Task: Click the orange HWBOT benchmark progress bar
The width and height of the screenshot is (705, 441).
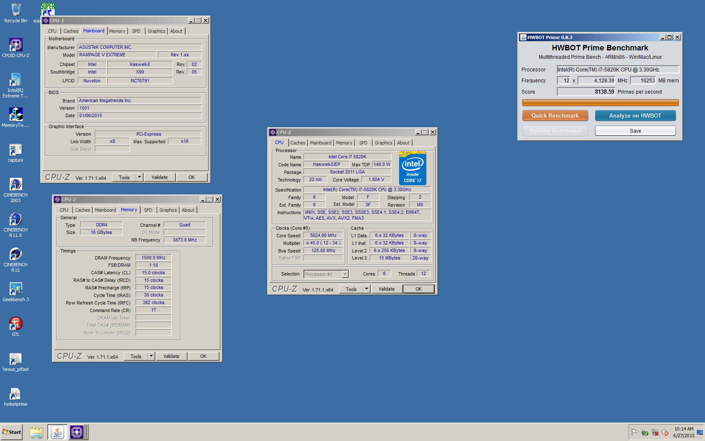Action: [x=600, y=103]
